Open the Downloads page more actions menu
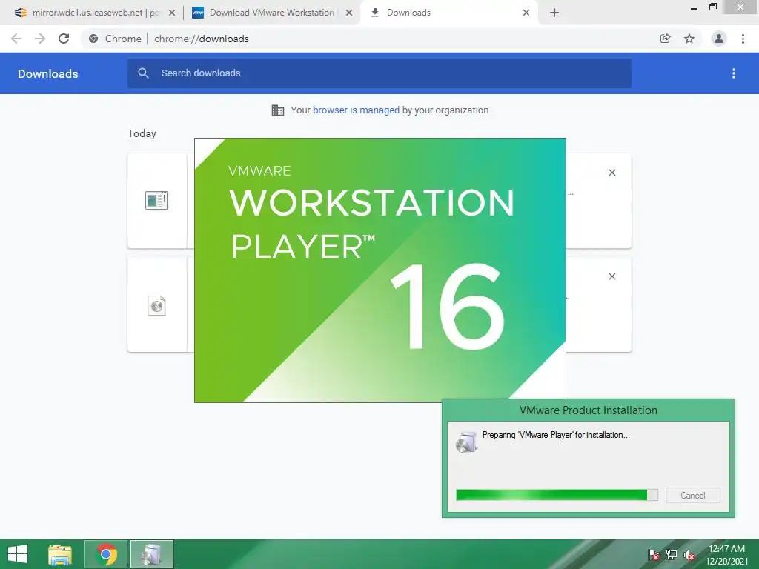 [734, 73]
